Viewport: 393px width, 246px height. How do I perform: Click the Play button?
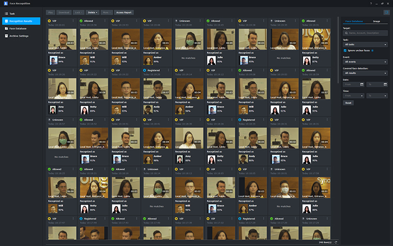[51, 12]
